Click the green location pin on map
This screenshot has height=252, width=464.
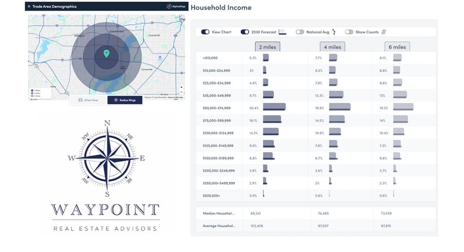point(107,53)
